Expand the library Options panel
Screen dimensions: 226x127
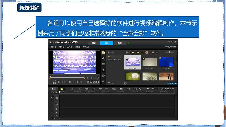point(172,84)
